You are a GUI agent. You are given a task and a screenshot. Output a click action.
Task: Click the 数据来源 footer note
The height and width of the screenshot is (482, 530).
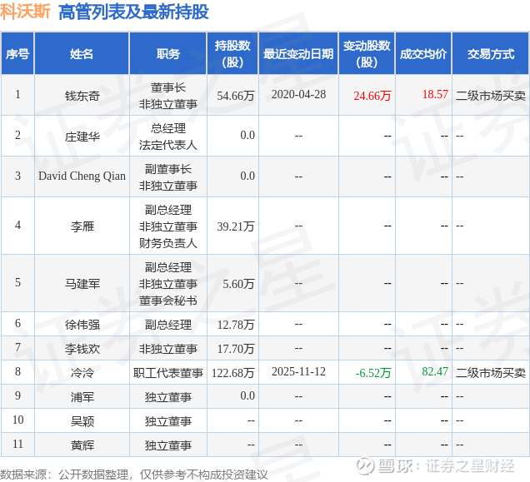pos(134,475)
